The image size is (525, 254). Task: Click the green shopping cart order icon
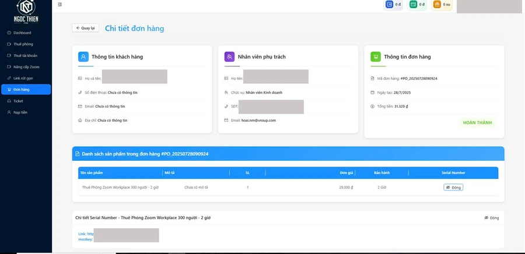tap(375, 57)
